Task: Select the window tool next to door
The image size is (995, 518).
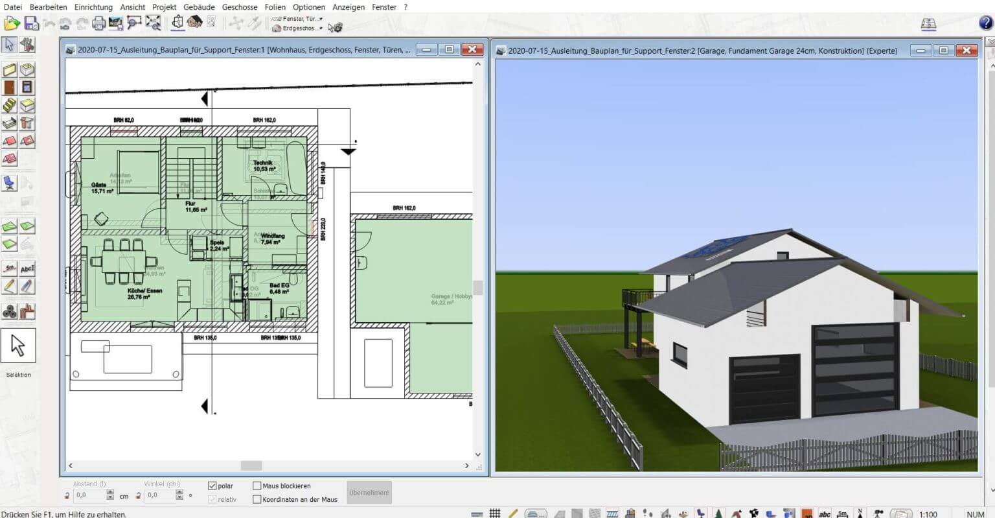Action: [x=27, y=87]
